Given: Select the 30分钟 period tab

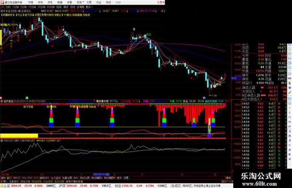Looking at the screenshot, I should pyautogui.click(x=41, y=7).
